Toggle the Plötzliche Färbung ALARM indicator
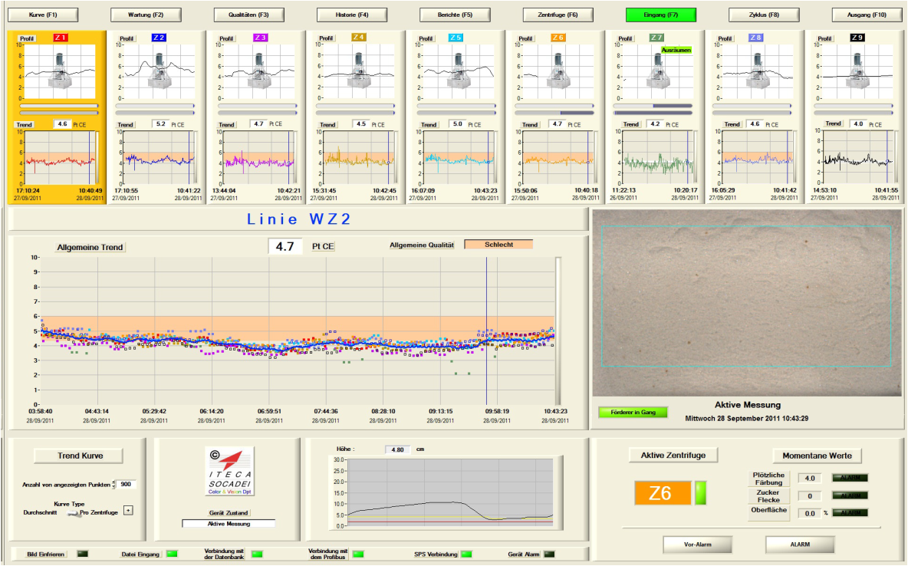Image resolution: width=908 pixels, height=566 pixels. point(850,478)
